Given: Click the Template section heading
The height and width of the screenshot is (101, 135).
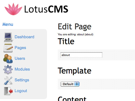Looking at the screenshot, I should (75, 71).
